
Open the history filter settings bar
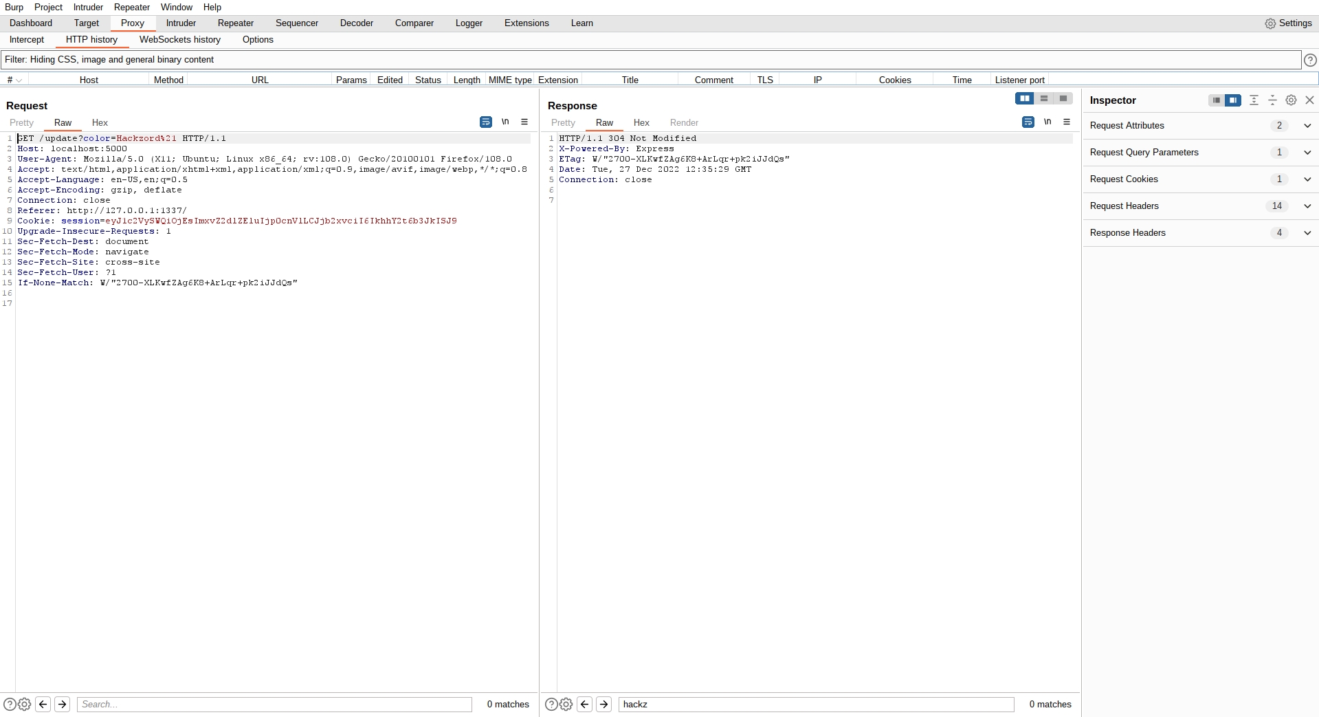650,60
